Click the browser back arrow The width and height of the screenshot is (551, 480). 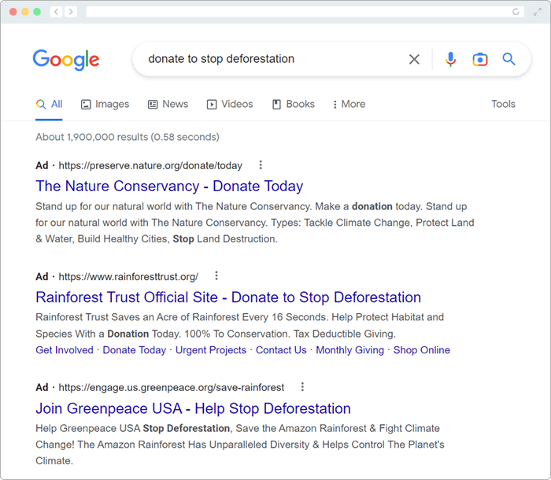pos(56,12)
